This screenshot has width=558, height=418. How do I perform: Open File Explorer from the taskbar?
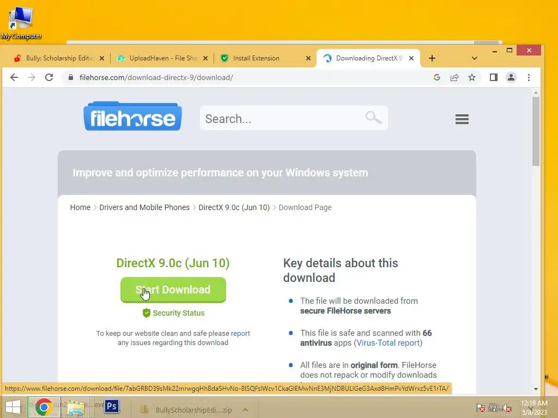click(76, 408)
